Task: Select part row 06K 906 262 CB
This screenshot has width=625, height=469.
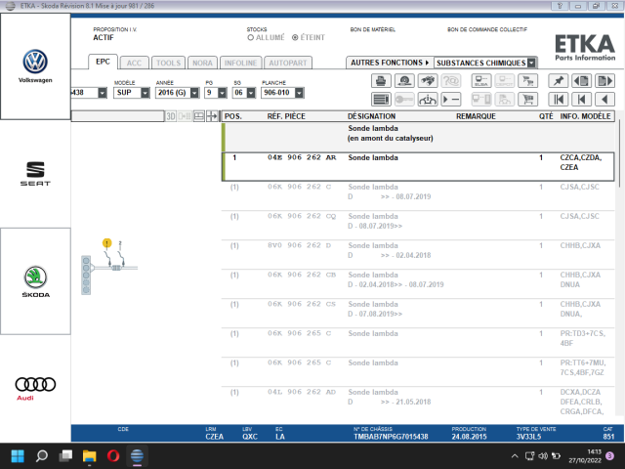Action: click(418, 283)
